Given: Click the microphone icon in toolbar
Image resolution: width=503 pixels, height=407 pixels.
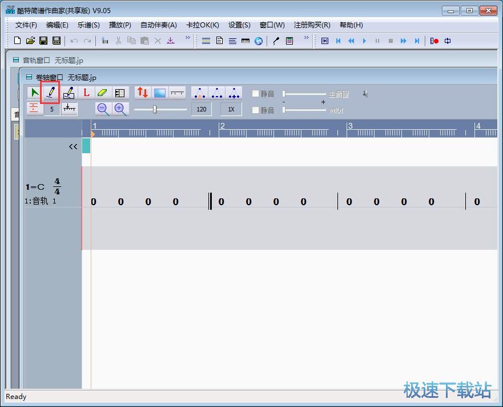Looking at the screenshot, I should 276,41.
